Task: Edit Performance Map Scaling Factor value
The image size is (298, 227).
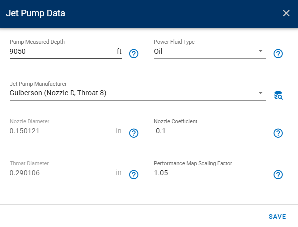Action: [x=209, y=172]
